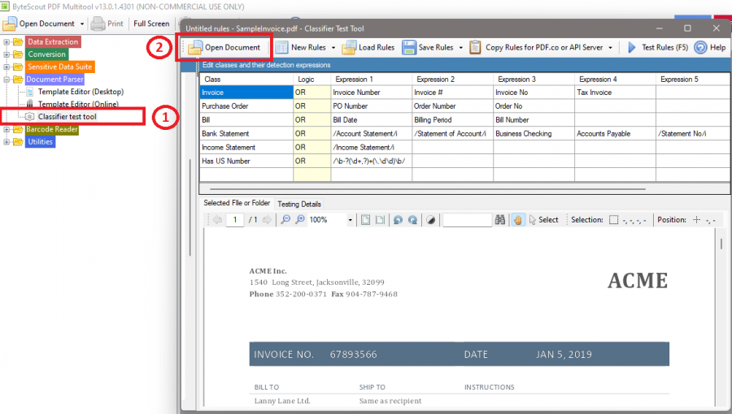Click the binoculars find icon

point(500,220)
